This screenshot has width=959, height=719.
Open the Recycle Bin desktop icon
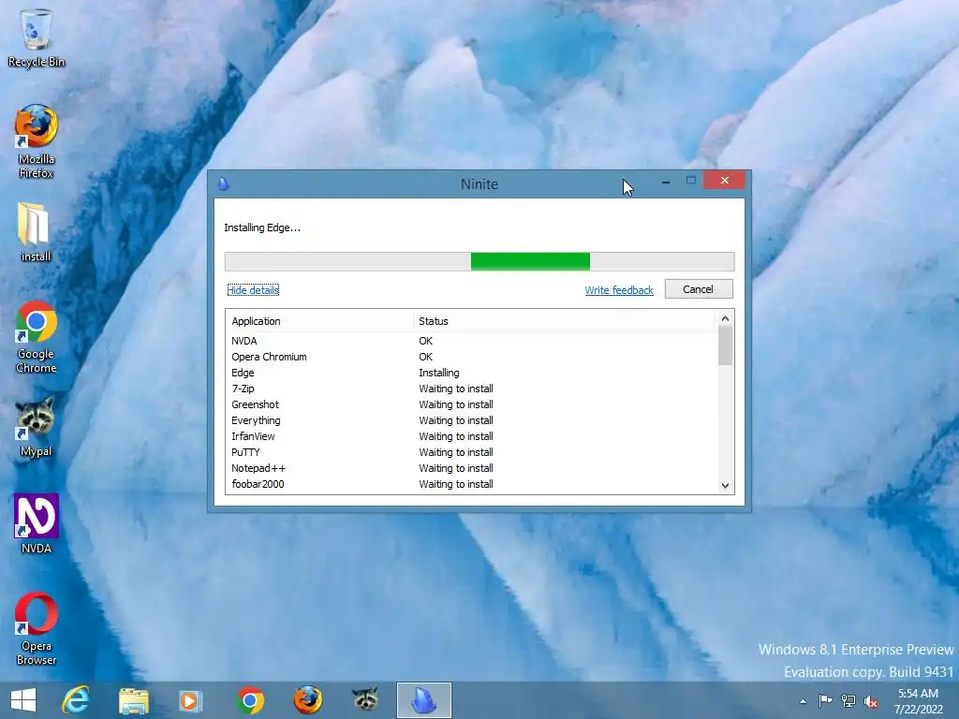tap(37, 37)
